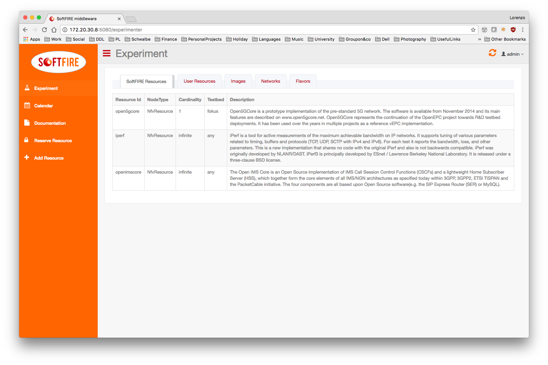Click the browser back arrow
This screenshot has height=365, width=548.
click(26, 30)
